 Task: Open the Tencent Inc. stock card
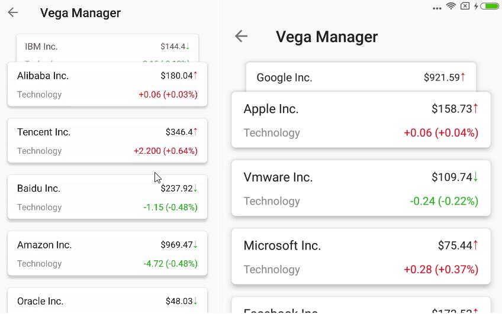coord(107,141)
